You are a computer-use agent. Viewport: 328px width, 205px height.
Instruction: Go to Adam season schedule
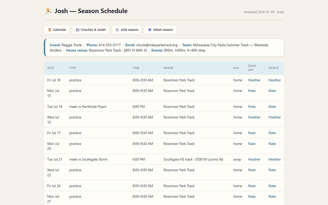(x=160, y=30)
